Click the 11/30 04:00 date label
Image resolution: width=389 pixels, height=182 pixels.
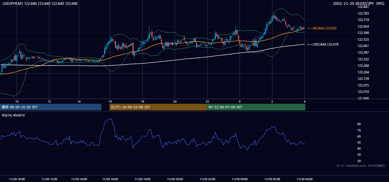point(304,179)
